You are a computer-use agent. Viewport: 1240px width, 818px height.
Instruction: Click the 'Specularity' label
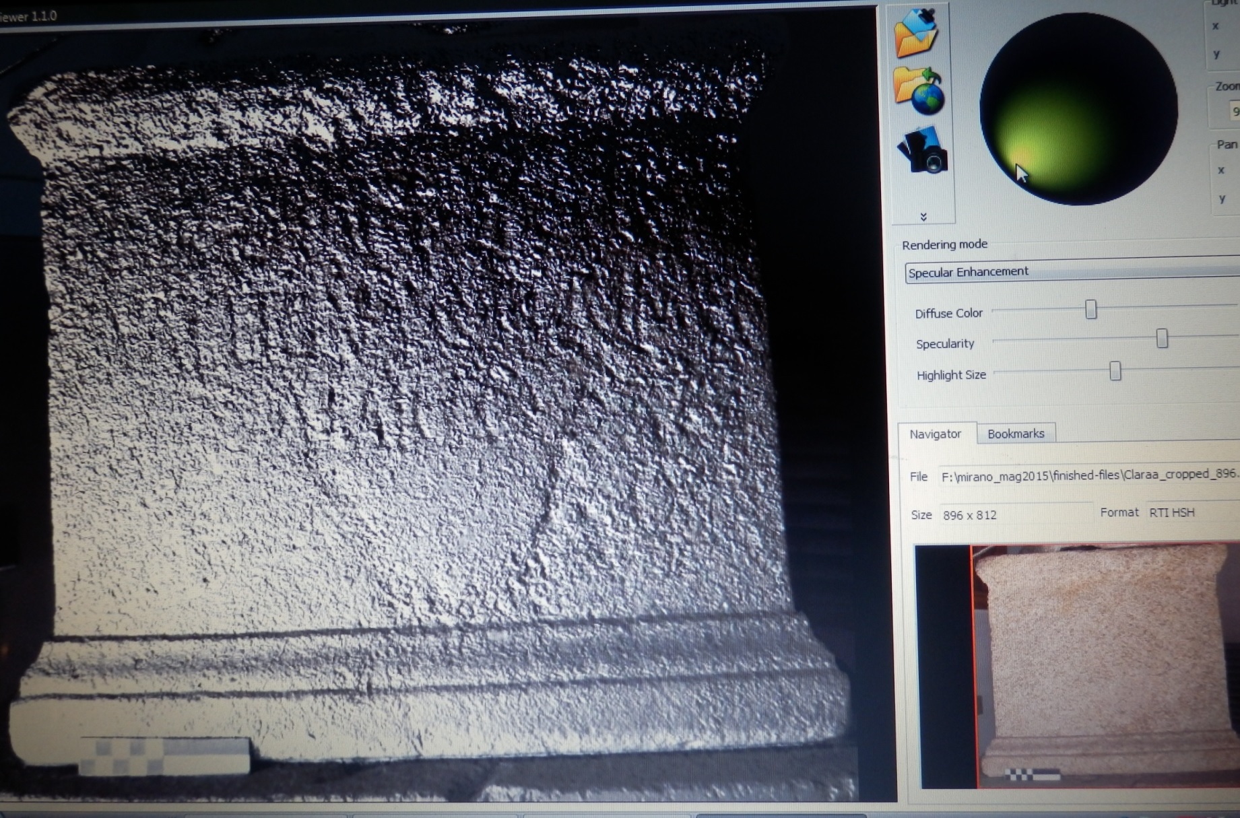945,343
